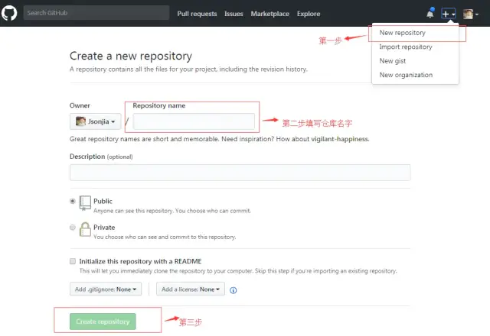490x336 pixels.
Task: Focus the Description input field
Action: point(240,173)
